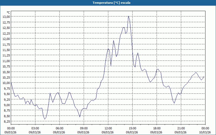Screen dimensions: 216x135
Task: Select the 12:00 time axis label
Action: [x=108, y=128]
